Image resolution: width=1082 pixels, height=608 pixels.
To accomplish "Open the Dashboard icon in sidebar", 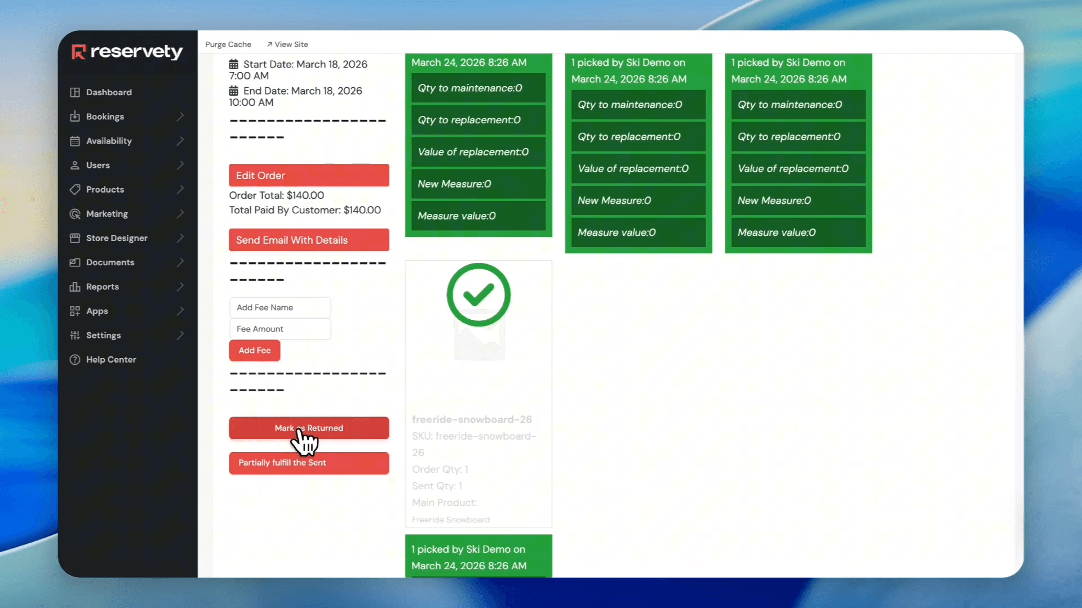I will (x=75, y=92).
